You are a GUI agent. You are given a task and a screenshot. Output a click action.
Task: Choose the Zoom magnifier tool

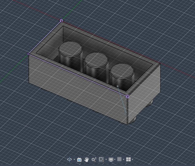[94, 159]
